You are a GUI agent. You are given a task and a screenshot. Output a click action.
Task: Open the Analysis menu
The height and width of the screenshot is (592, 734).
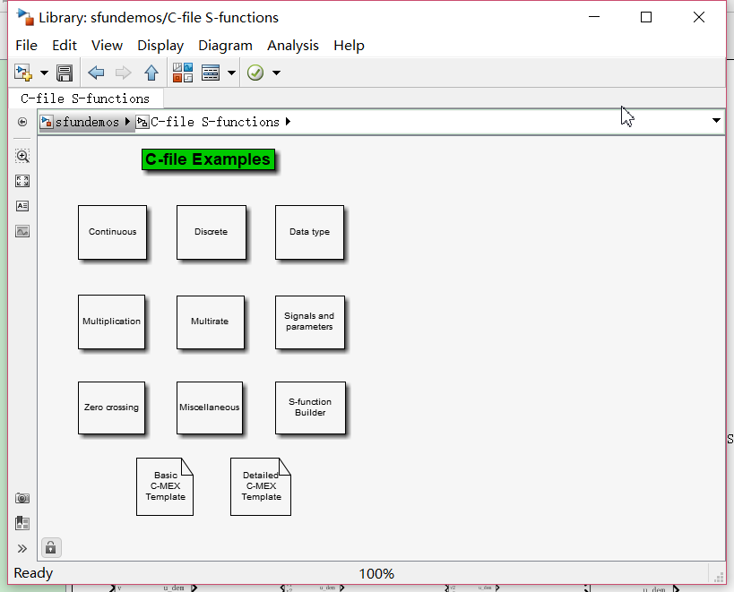[x=293, y=46]
